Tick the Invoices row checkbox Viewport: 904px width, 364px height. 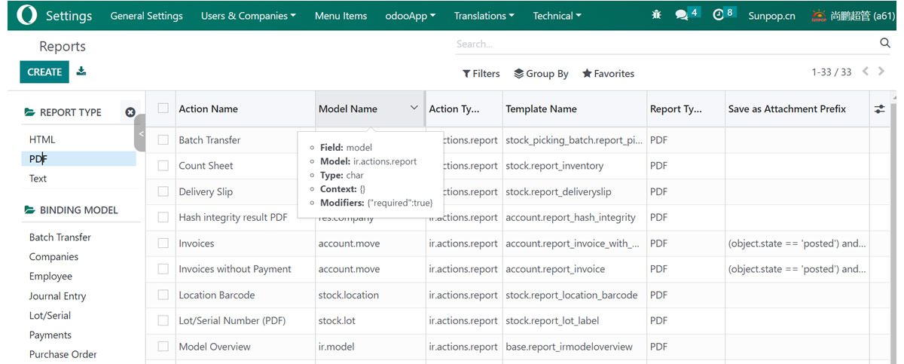tap(163, 243)
